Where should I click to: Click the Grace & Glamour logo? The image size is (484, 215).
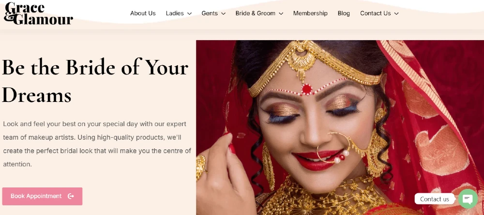pos(39,14)
